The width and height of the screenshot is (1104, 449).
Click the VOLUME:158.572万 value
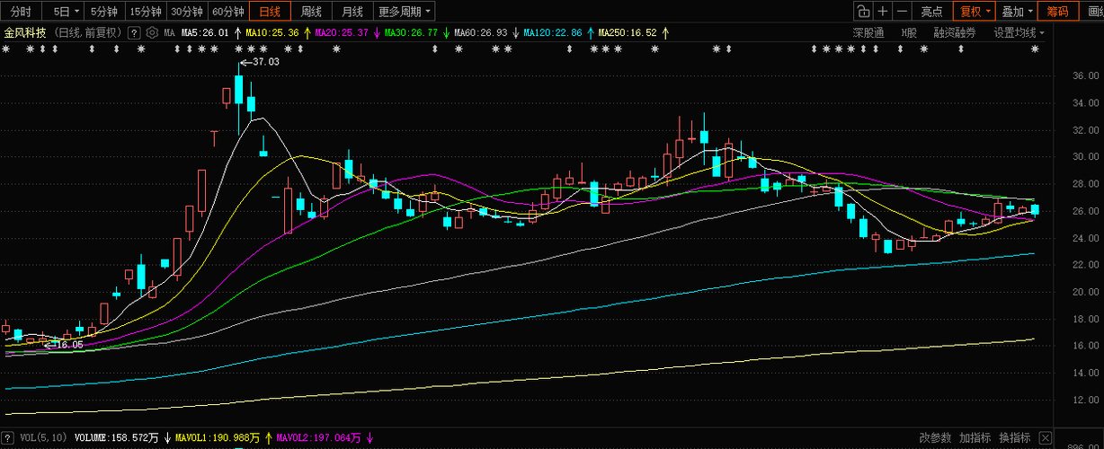point(117,438)
